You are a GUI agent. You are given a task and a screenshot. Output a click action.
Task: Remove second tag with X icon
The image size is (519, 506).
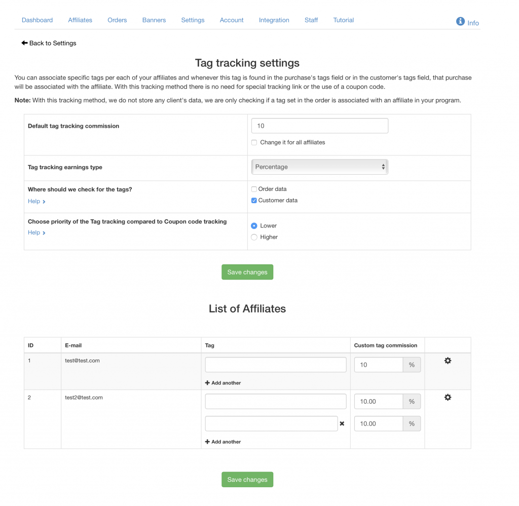(x=342, y=423)
